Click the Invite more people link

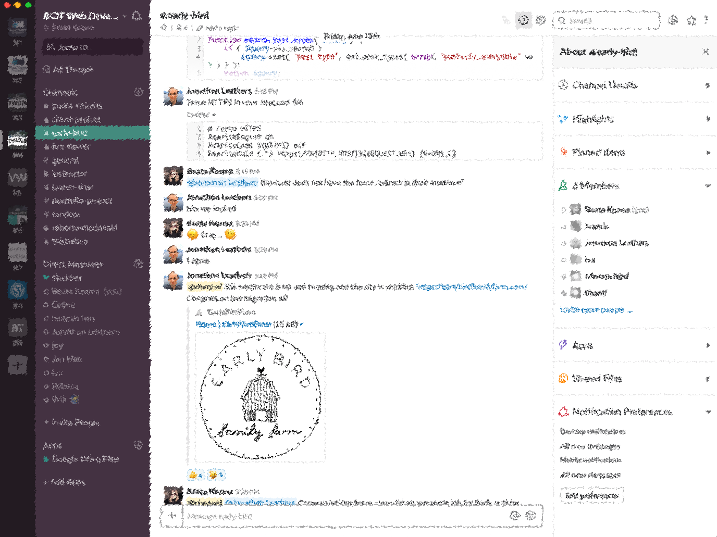tap(596, 309)
